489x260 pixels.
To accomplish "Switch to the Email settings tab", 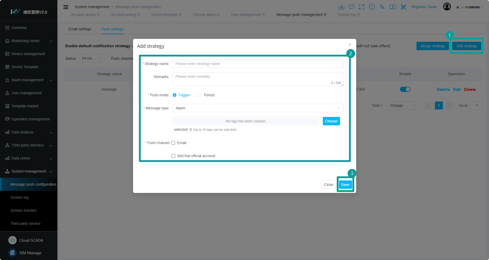I will pyautogui.click(x=80, y=29).
